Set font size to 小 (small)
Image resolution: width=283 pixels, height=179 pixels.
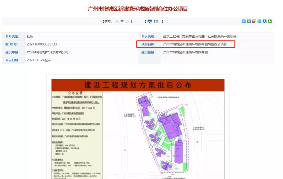click(x=127, y=21)
